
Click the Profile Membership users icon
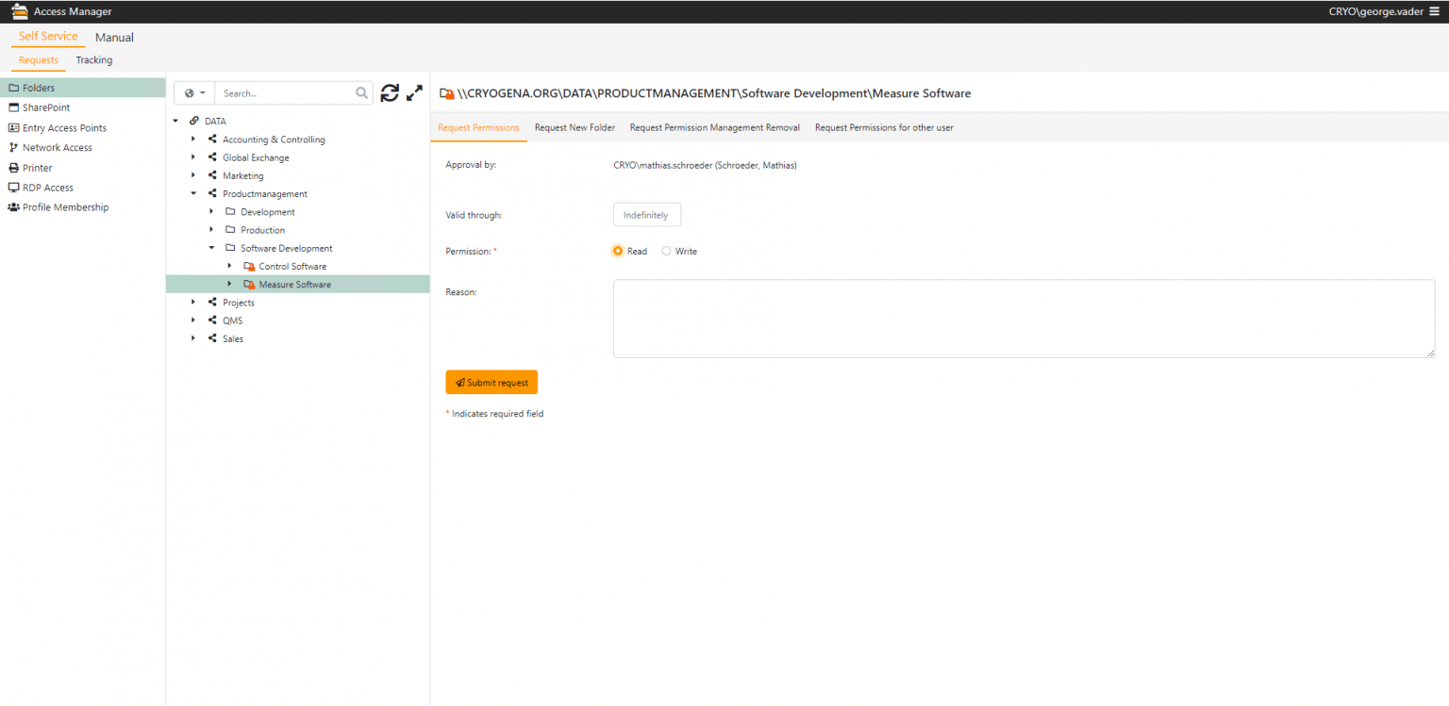click(x=13, y=207)
